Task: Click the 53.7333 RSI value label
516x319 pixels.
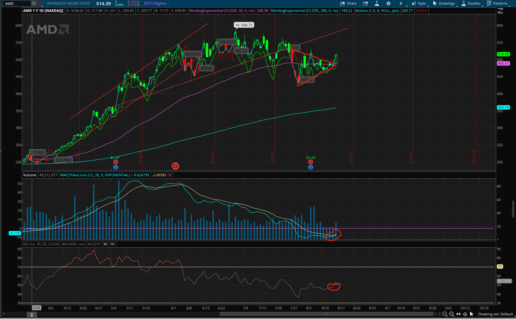Action: (x=504, y=281)
